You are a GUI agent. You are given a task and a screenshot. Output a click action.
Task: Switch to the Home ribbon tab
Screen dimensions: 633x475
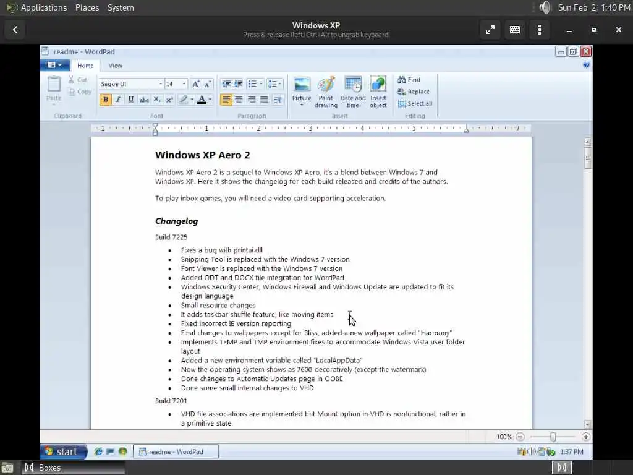tap(85, 66)
